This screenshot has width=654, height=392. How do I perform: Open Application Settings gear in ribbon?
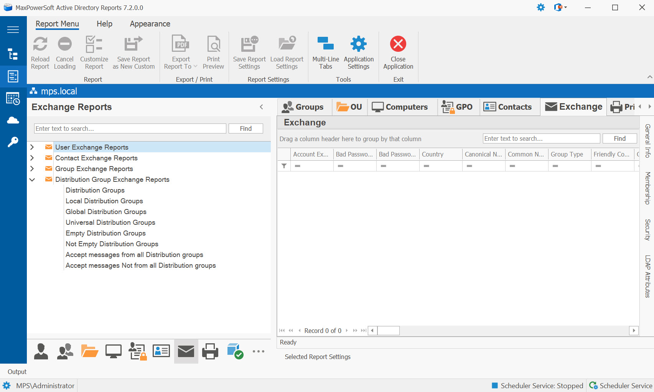[358, 44]
